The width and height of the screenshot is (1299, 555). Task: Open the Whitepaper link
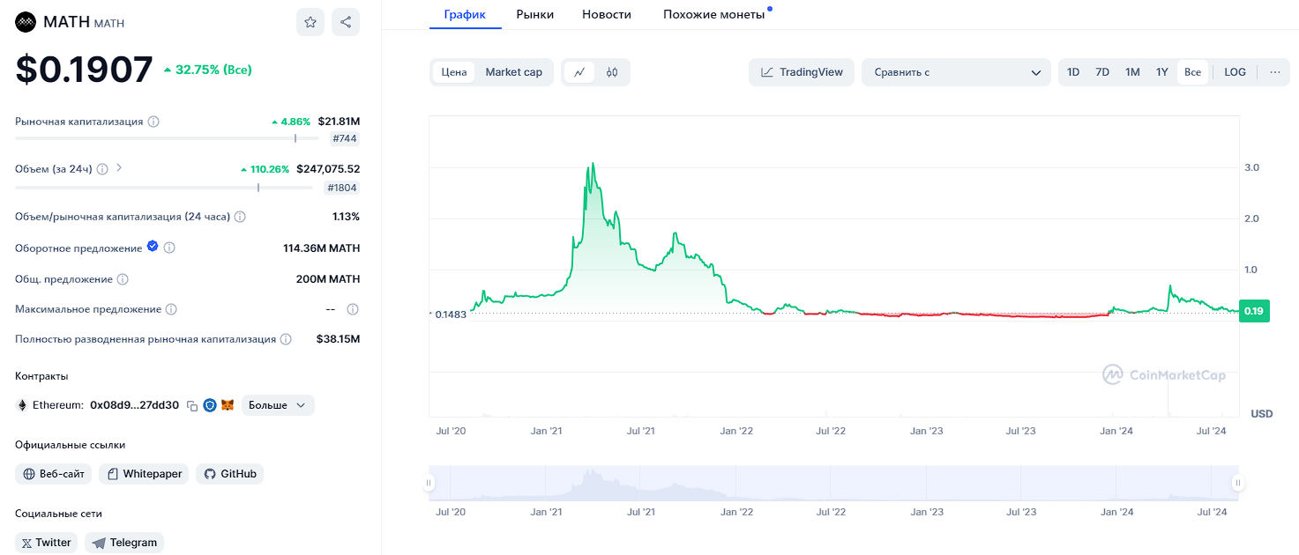(144, 474)
